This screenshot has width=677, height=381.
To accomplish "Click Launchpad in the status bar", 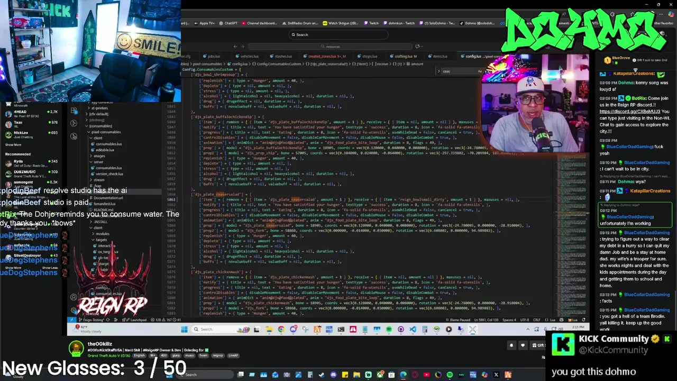I will (x=135, y=320).
